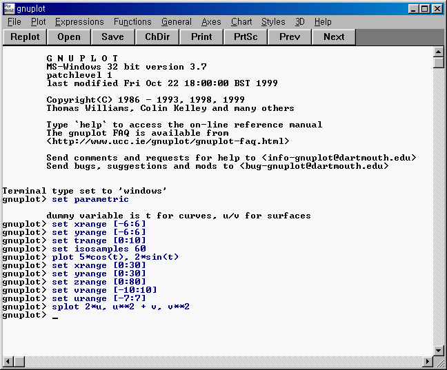Click the 'plot 5*cos(t), 2*sin(t)' command

pos(115,257)
